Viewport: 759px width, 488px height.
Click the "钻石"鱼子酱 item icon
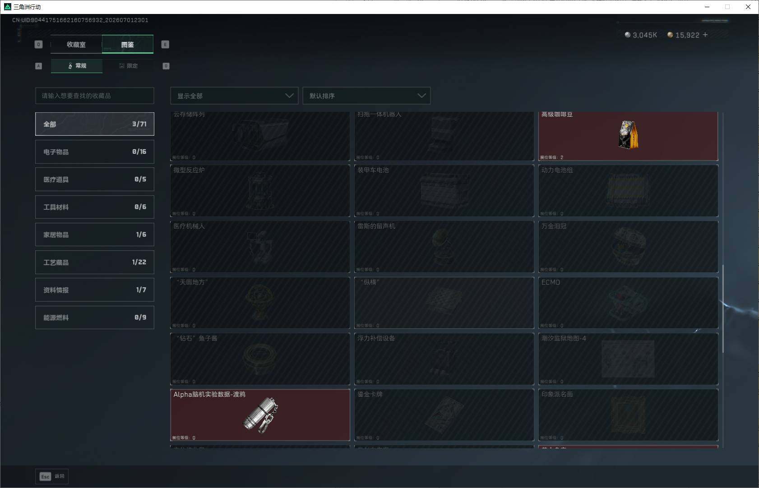click(260, 359)
